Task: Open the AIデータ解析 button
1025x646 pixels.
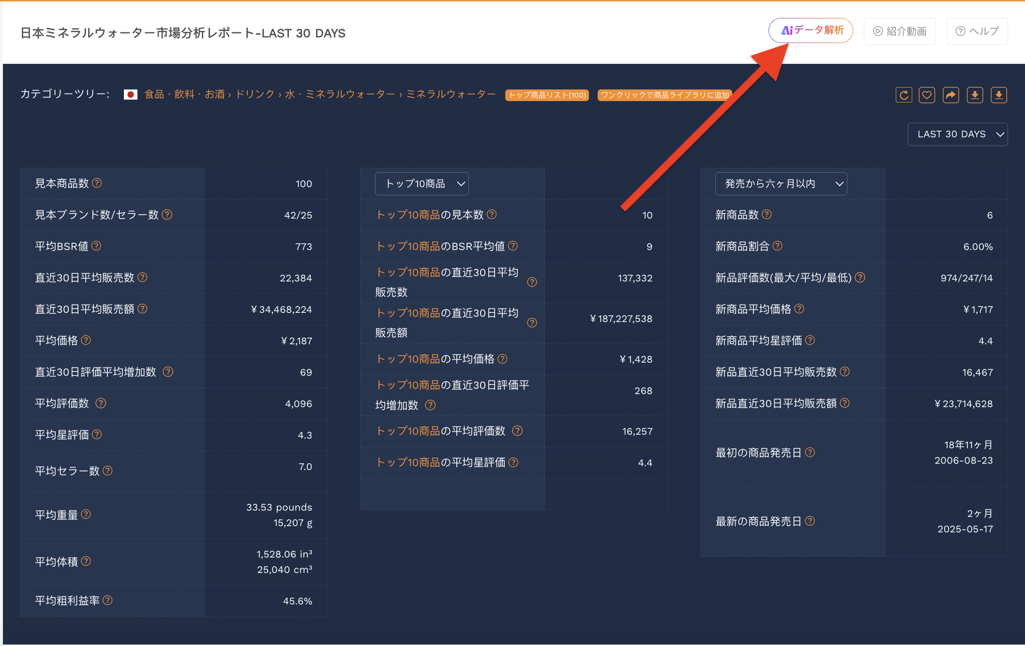Action: (811, 30)
